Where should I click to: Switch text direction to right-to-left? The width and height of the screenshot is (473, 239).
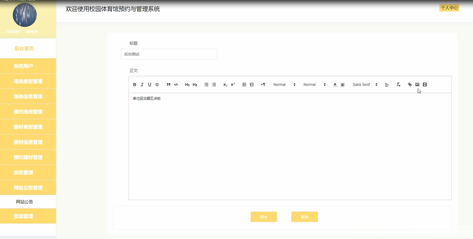pos(263,85)
